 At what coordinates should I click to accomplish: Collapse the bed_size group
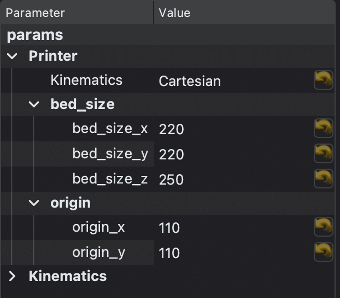34,105
